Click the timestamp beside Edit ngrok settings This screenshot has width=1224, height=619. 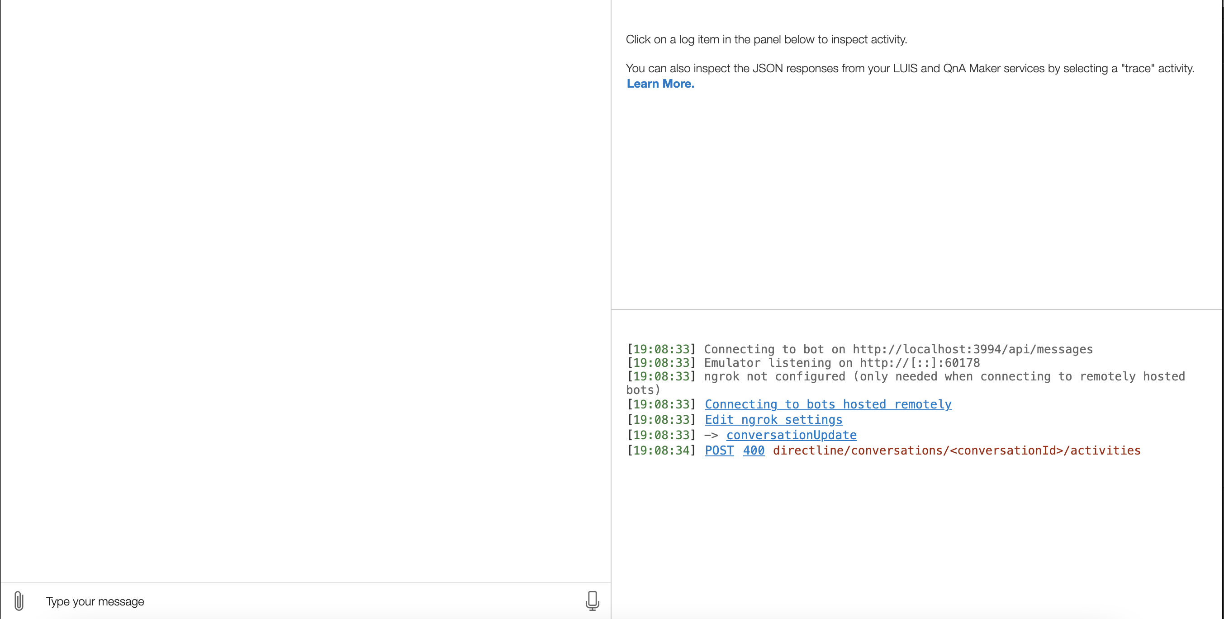pos(661,420)
